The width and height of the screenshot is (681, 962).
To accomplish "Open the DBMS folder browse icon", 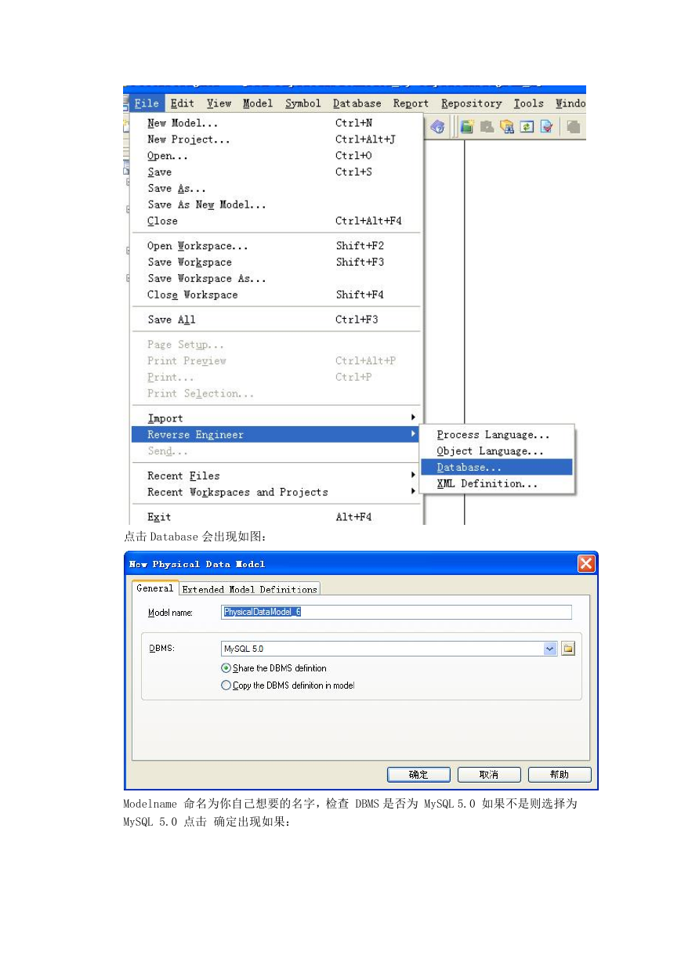I will [x=568, y=649].
